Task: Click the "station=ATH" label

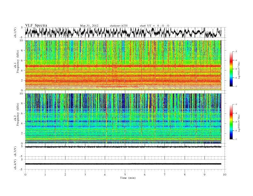Action: [119, 26]
